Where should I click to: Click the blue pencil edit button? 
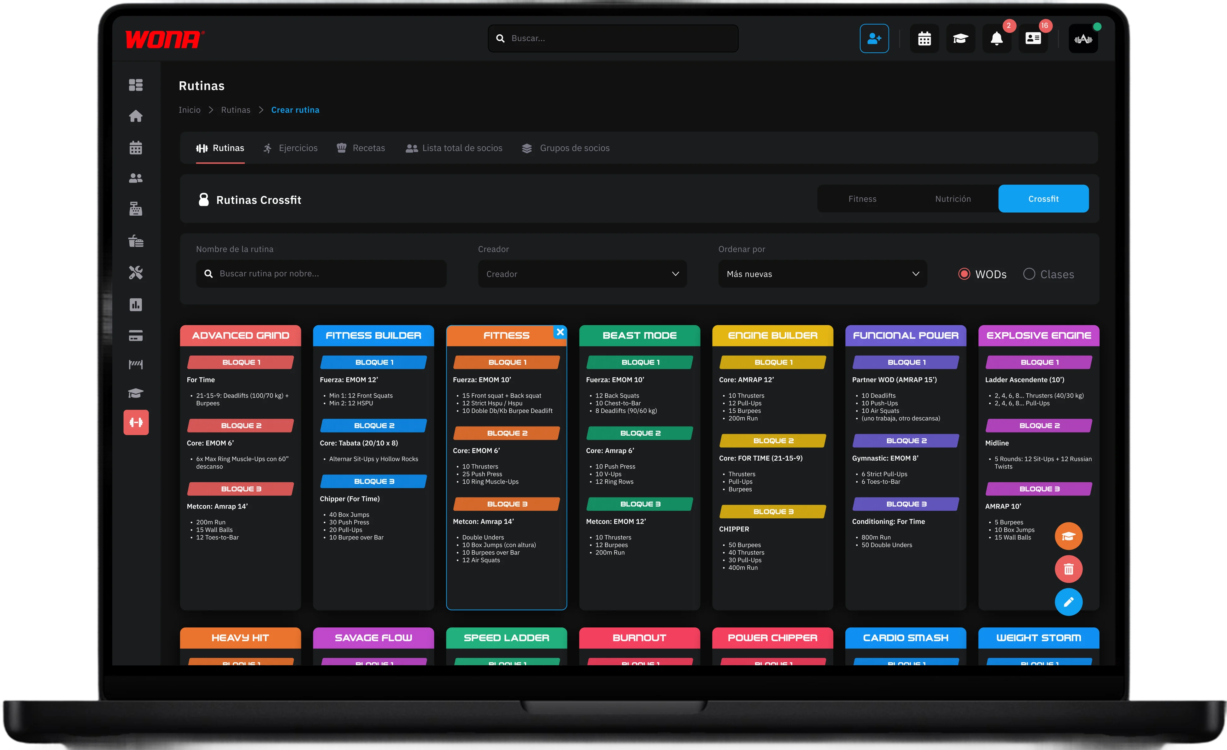[x=1069, y=602]
